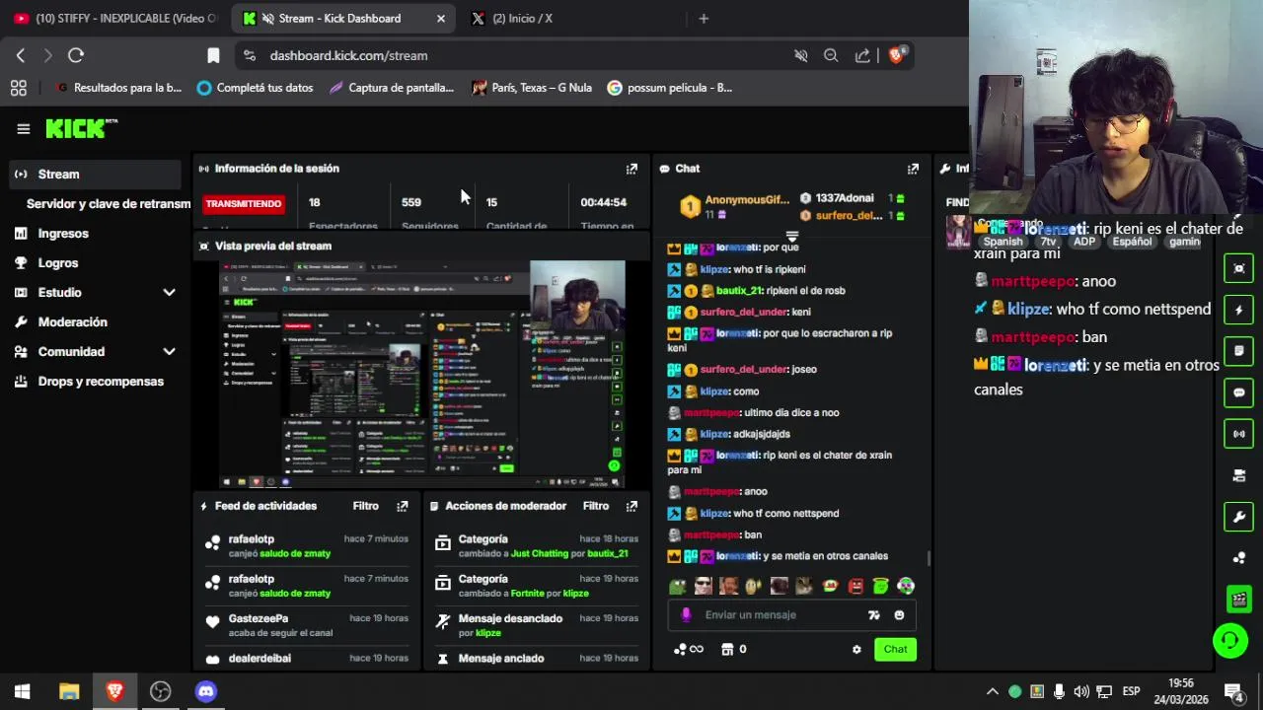The height and width of the screenshot is (710, 1263).
Task: Open the possum película bookmark
Action: pos(669,88)
